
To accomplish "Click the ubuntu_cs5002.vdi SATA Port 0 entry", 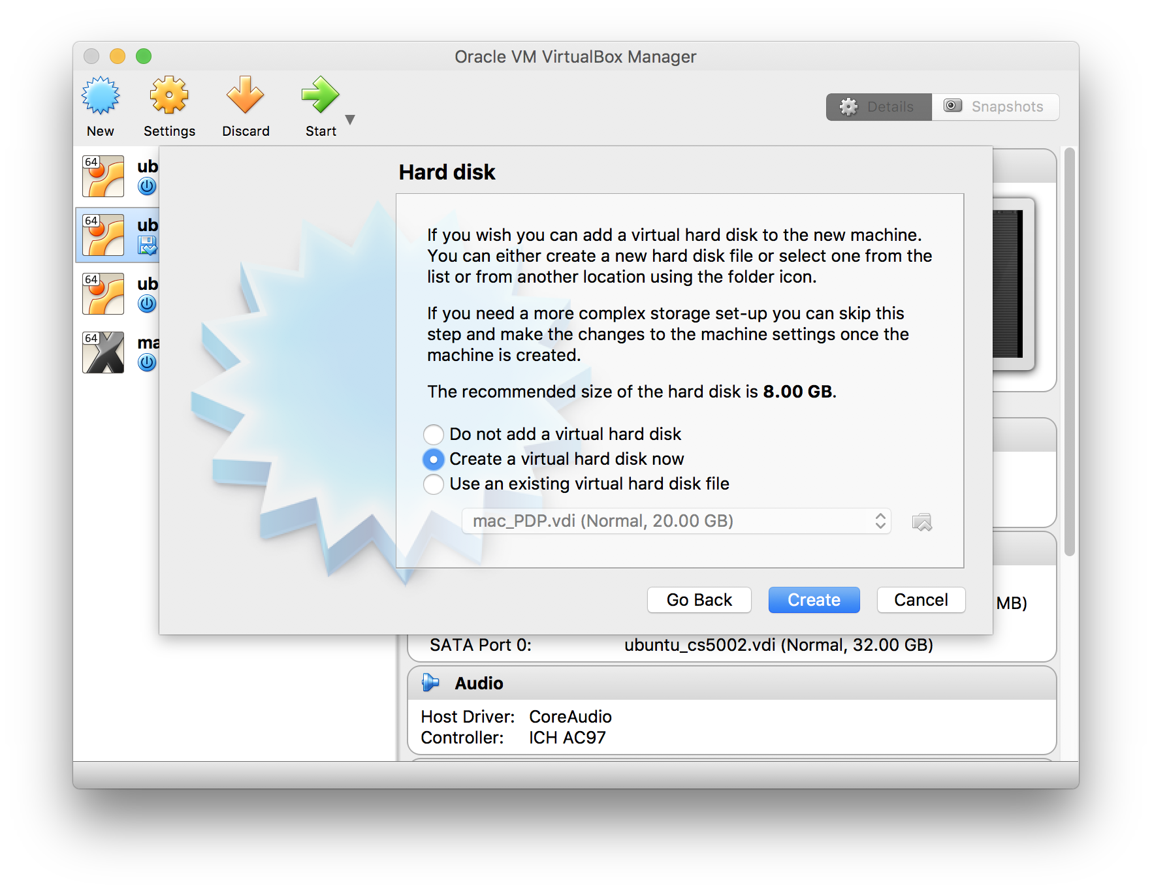I will (x=778, y=645).
